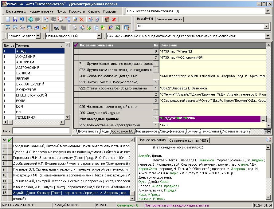
Task: Click the Excel export icon
Action: point(117,28)
